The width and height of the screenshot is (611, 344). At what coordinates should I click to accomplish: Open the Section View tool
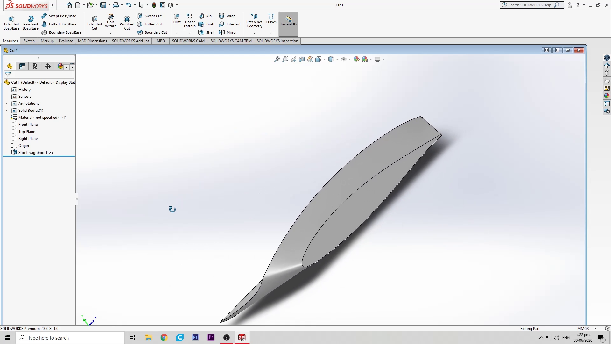[x=302, y=59]
